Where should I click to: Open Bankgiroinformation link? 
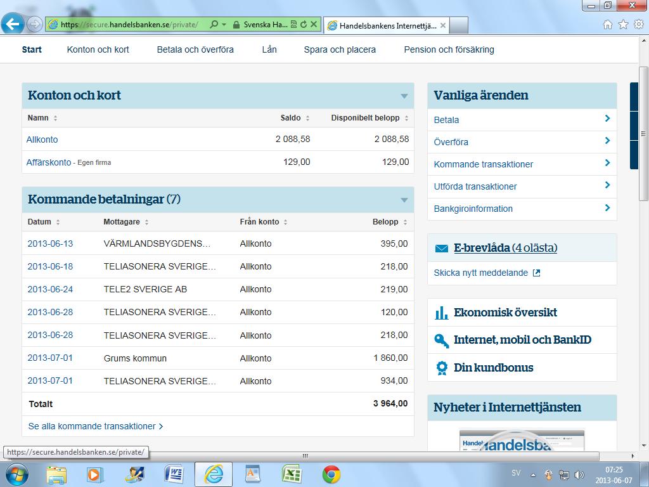point(522,209)
